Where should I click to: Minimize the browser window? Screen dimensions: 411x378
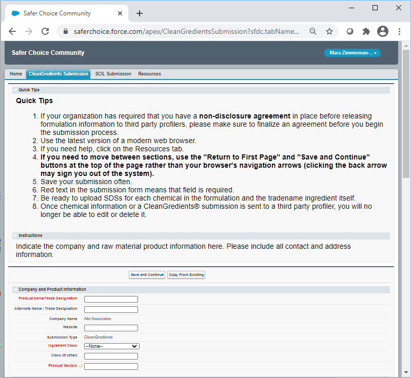point(351,8)
